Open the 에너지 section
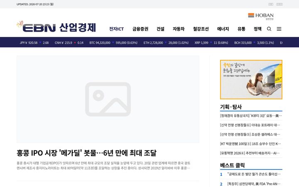 pos(223,29)
